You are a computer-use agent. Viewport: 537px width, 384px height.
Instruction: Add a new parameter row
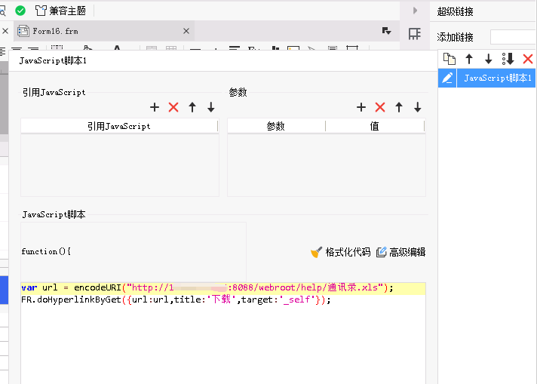[x=361, y=108]
